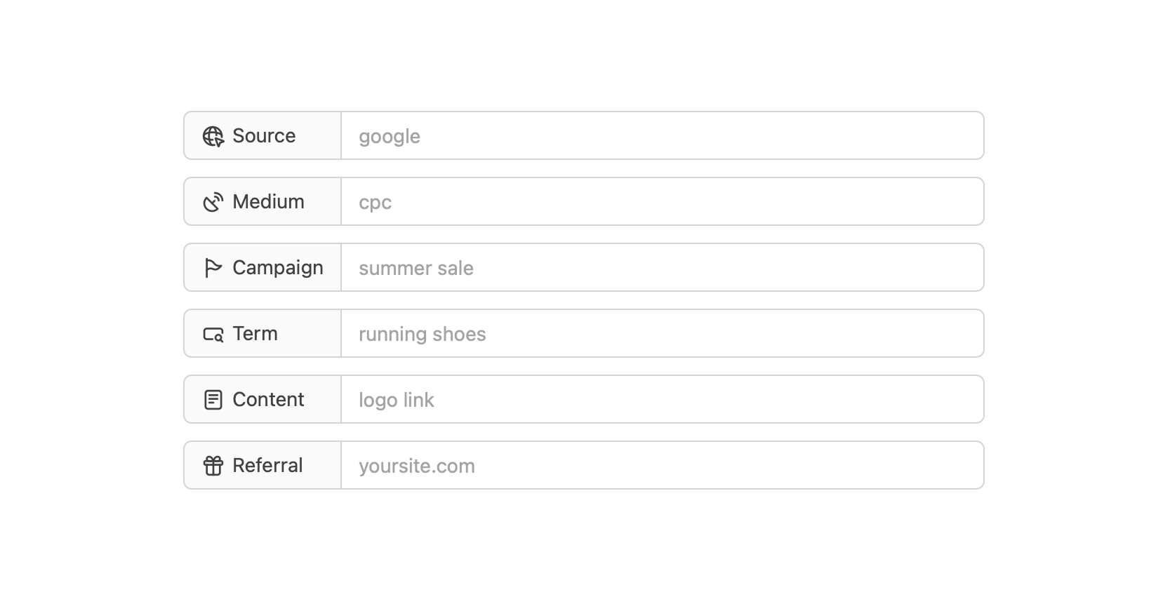1151x599 pixels.
Task: Click the flag icon beside Campaign
Action: [x=213, y=268]
